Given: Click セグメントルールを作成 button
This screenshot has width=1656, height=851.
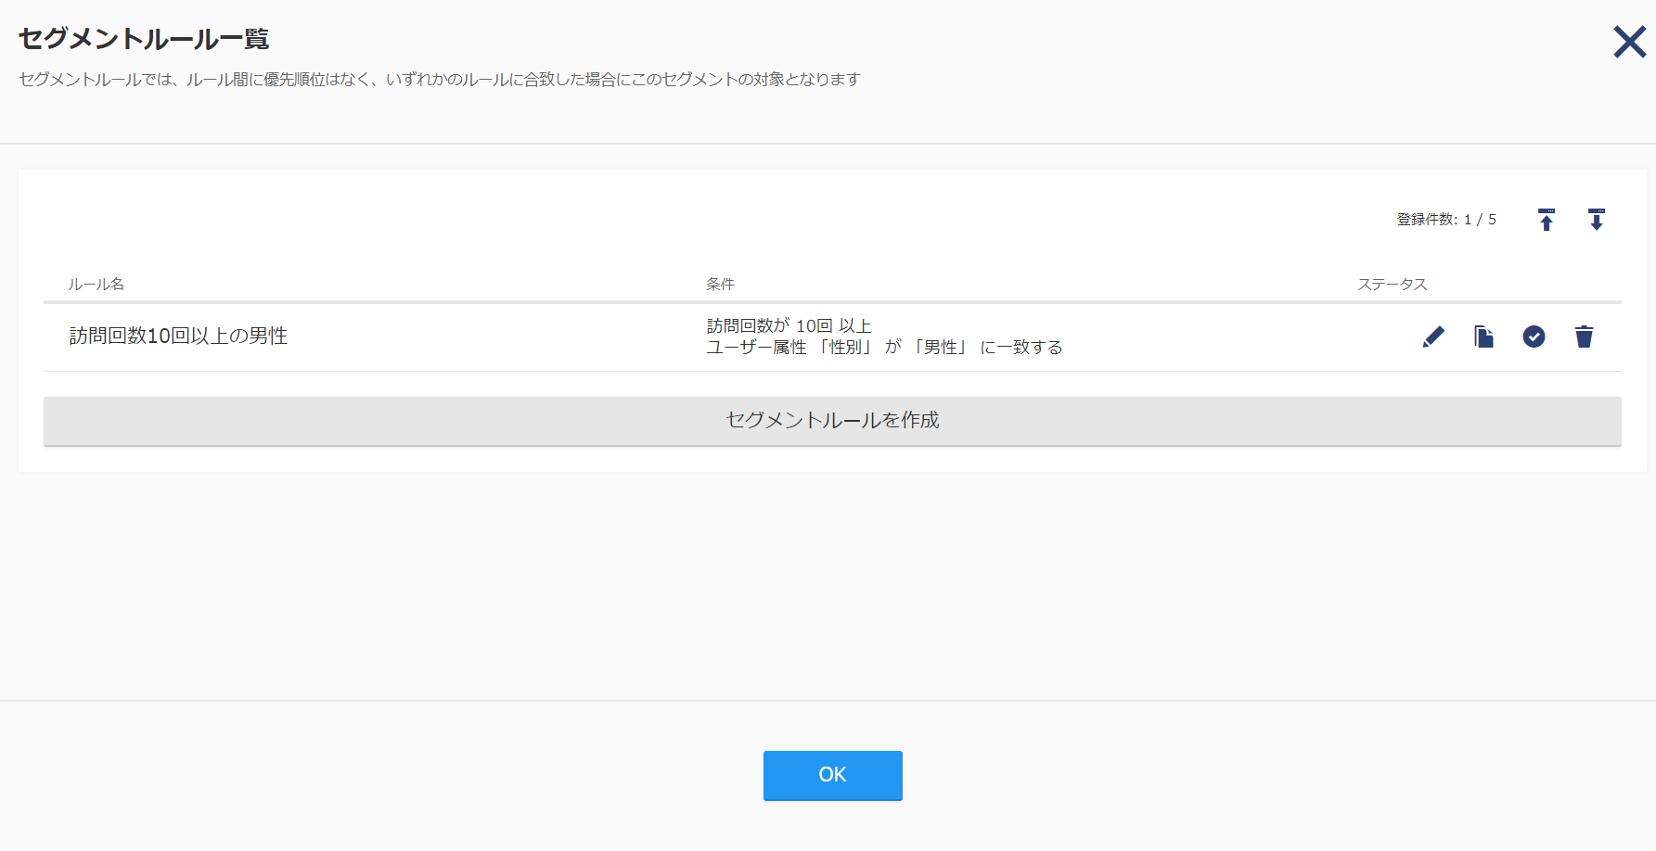Looking at the screenshot, I should click(832, 421).
